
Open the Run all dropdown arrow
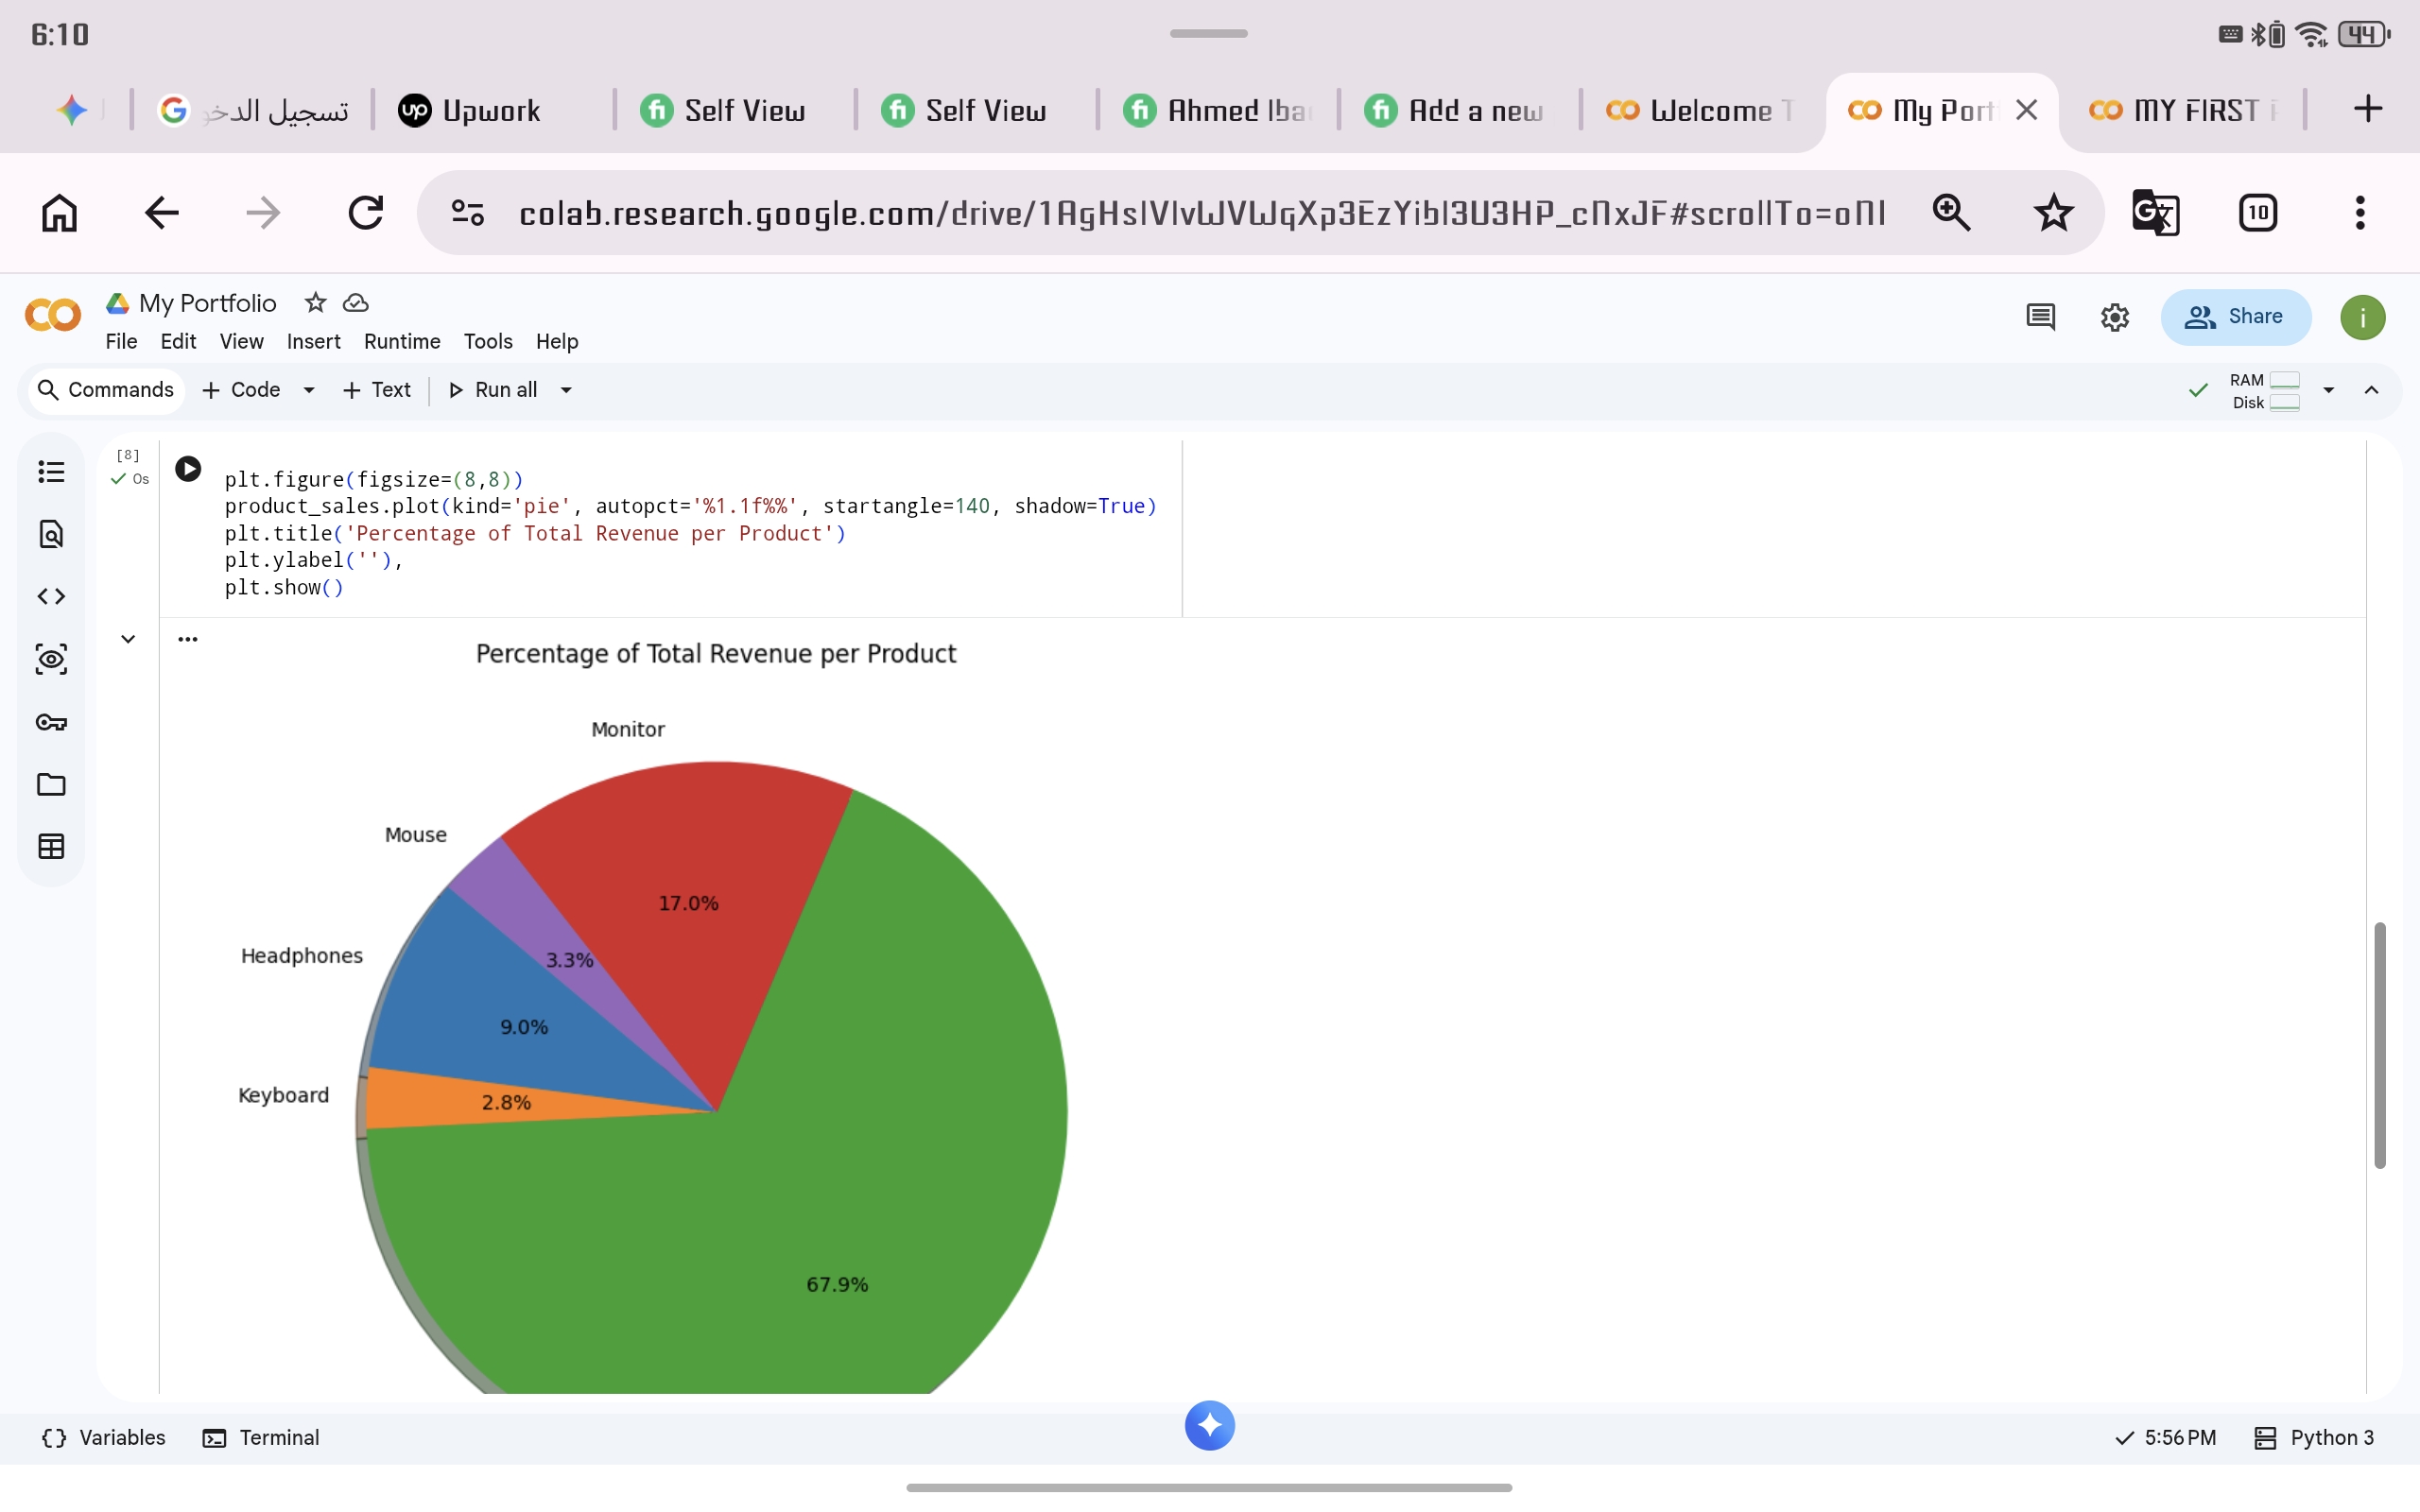[x=566, y=390]
